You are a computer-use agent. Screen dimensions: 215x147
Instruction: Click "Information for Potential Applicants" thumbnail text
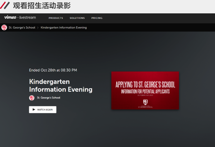(x=145, y=91)
